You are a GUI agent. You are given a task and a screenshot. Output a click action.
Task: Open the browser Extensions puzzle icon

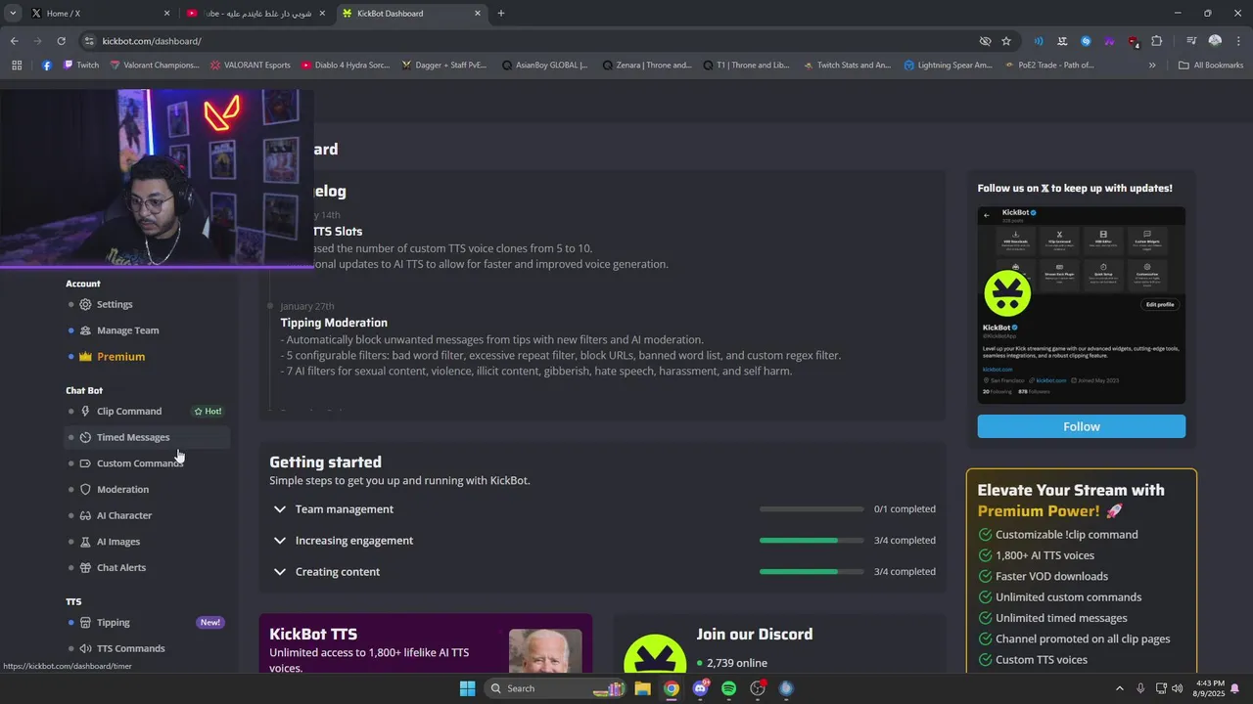pyautogui.click(x=1157, y=41)
